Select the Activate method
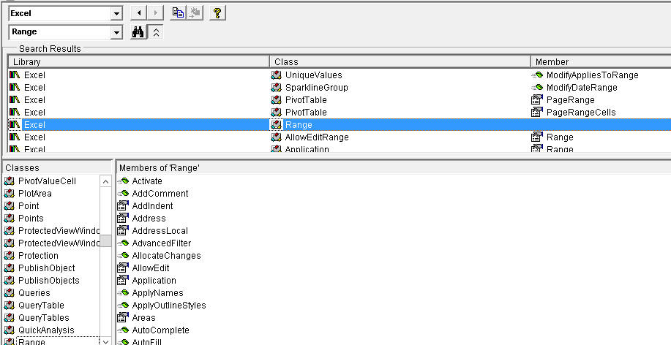 (x=147, y=181)
